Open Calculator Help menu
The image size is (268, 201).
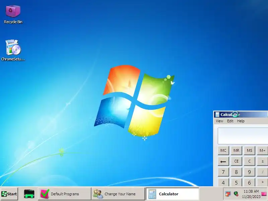click(x=241, y=121)
